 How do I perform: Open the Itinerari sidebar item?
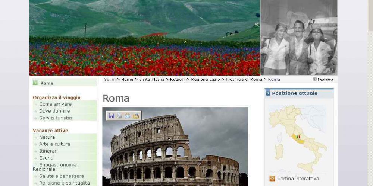[48, 151]
